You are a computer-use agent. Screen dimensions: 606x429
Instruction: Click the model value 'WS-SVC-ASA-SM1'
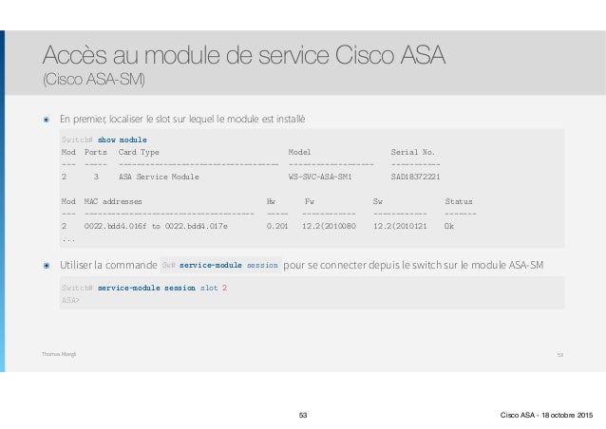320,177
